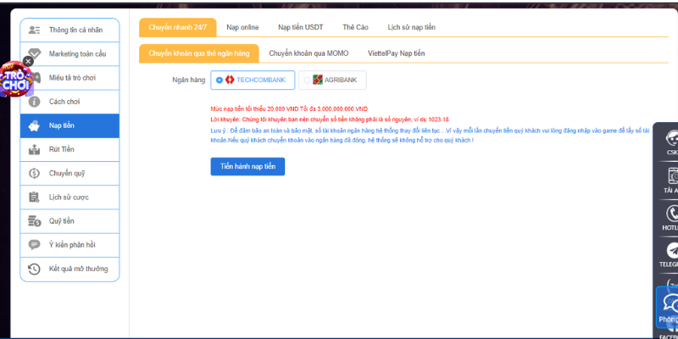Screen dimensions: 678x339
Task: Click the piggy bank Nạp tiền icon
Action: [34, 125]
